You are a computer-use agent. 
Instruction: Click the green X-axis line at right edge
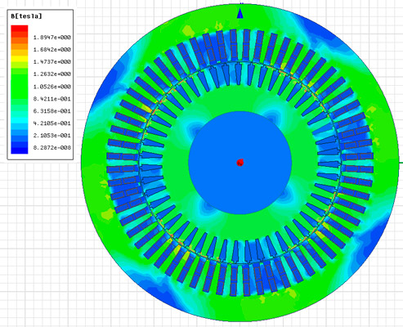coord(401,163)
